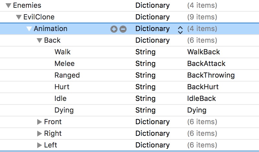Collapse the EvilClone dictionary
This screenshot has height=152, width=259.
point(19,17)
